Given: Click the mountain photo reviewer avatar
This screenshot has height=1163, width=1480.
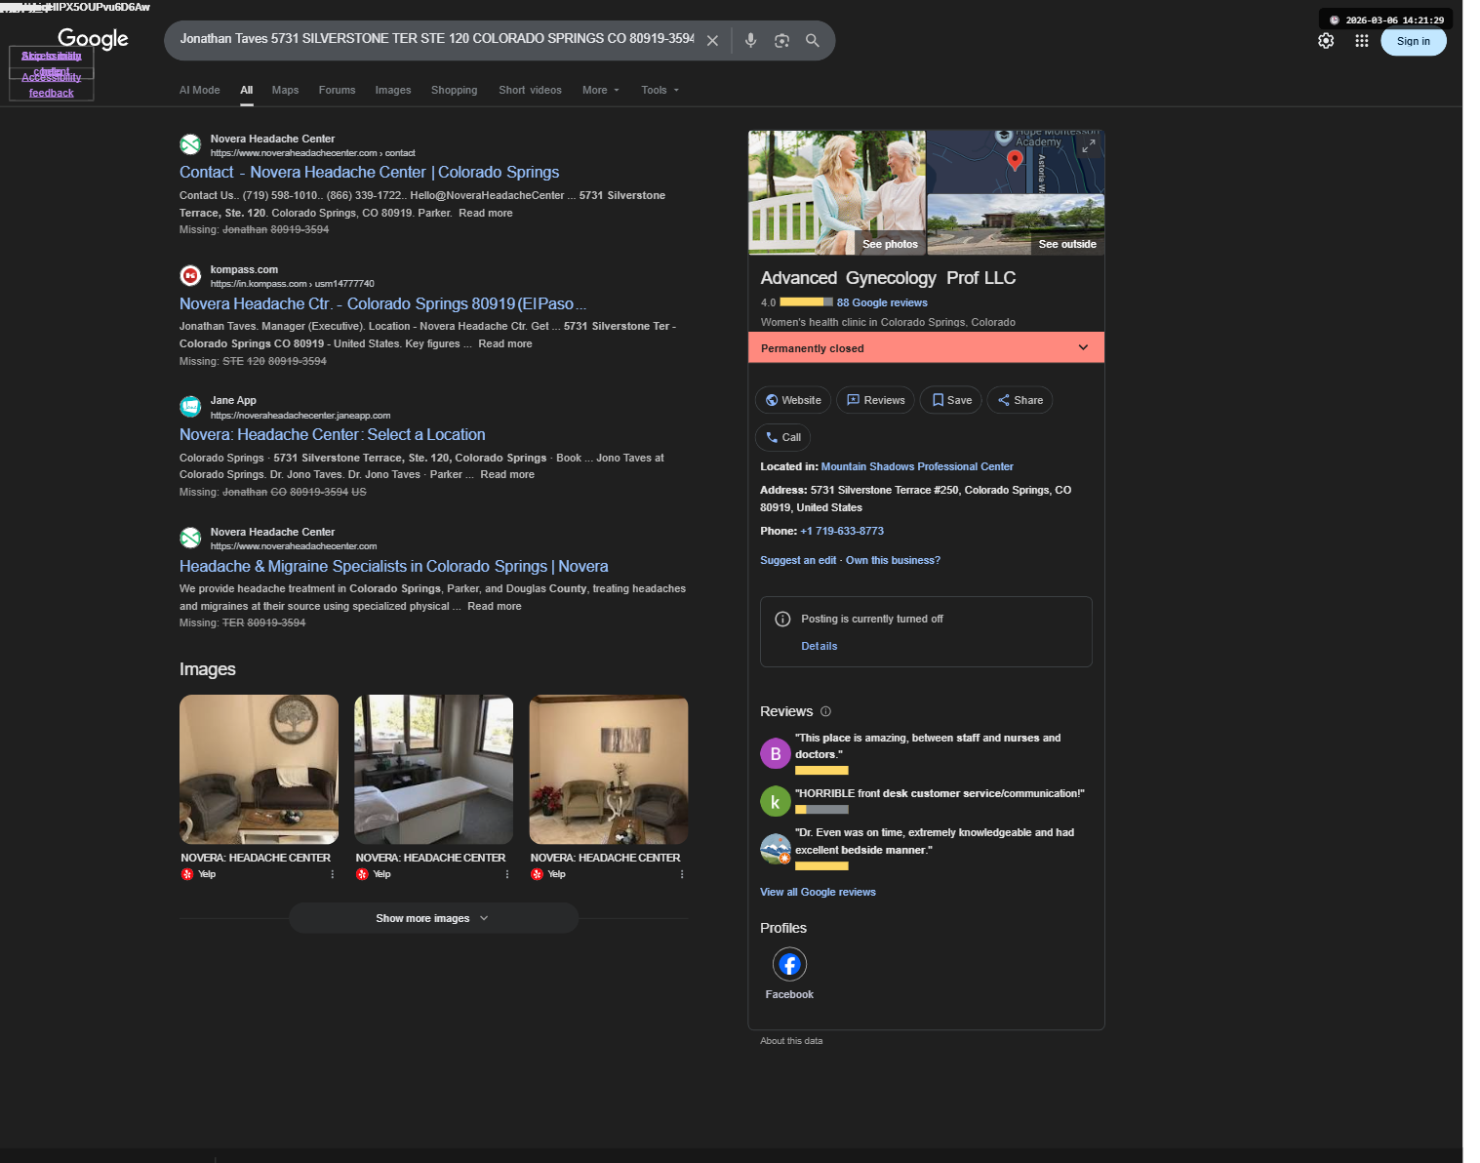Looking at the screenshot, I should pyautogui.click(x=776, y=849).
